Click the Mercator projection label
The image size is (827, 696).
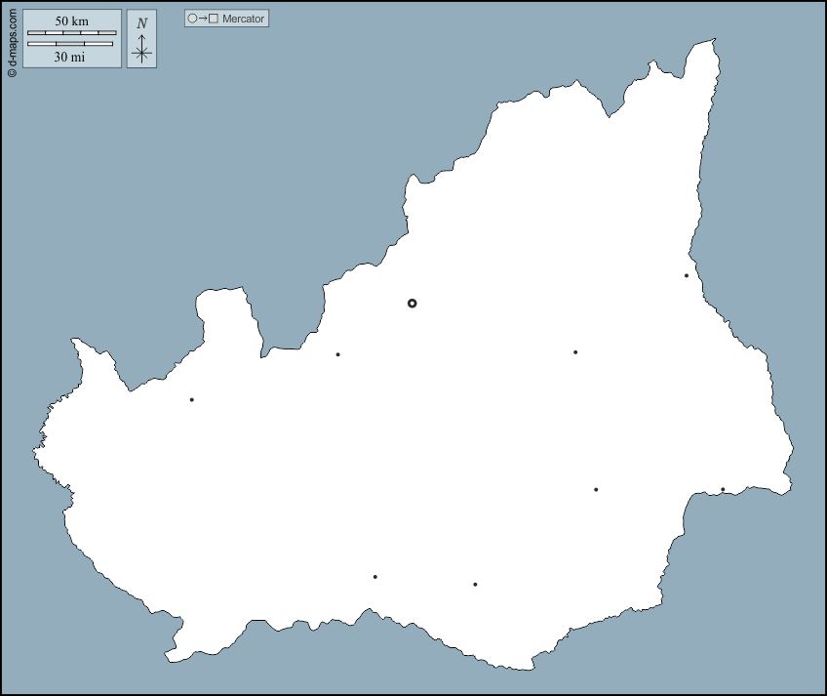243,19
